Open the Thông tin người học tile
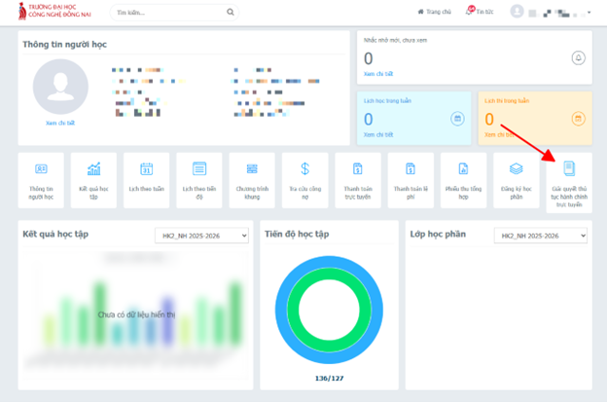 41,180
